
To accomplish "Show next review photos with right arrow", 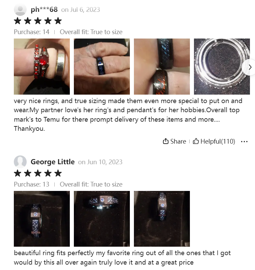I will point(250,67).
